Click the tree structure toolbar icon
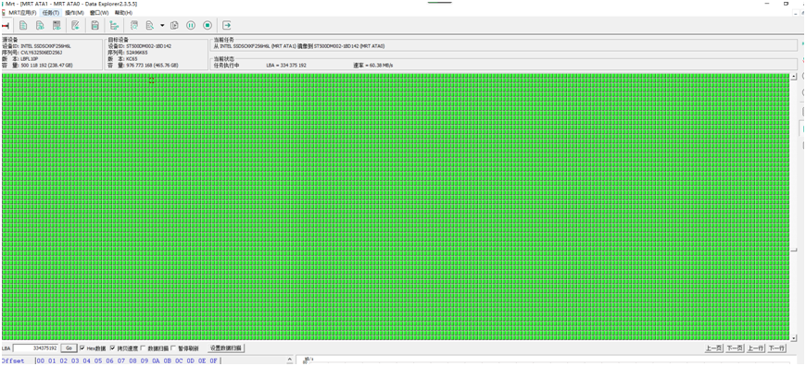The image size is (806, 366). point(114,25)
